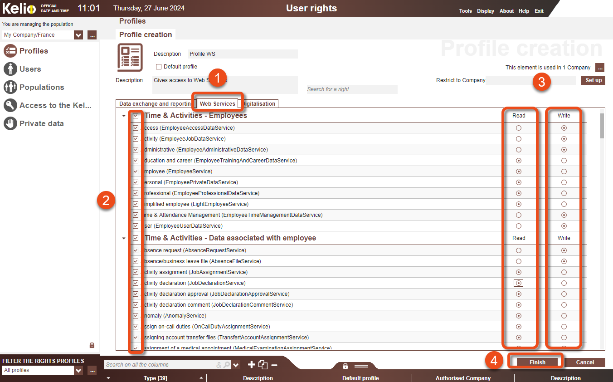This screenshot has width=613, height=382.
Task: Focus the Search for a right field
Action: point(352,89)
